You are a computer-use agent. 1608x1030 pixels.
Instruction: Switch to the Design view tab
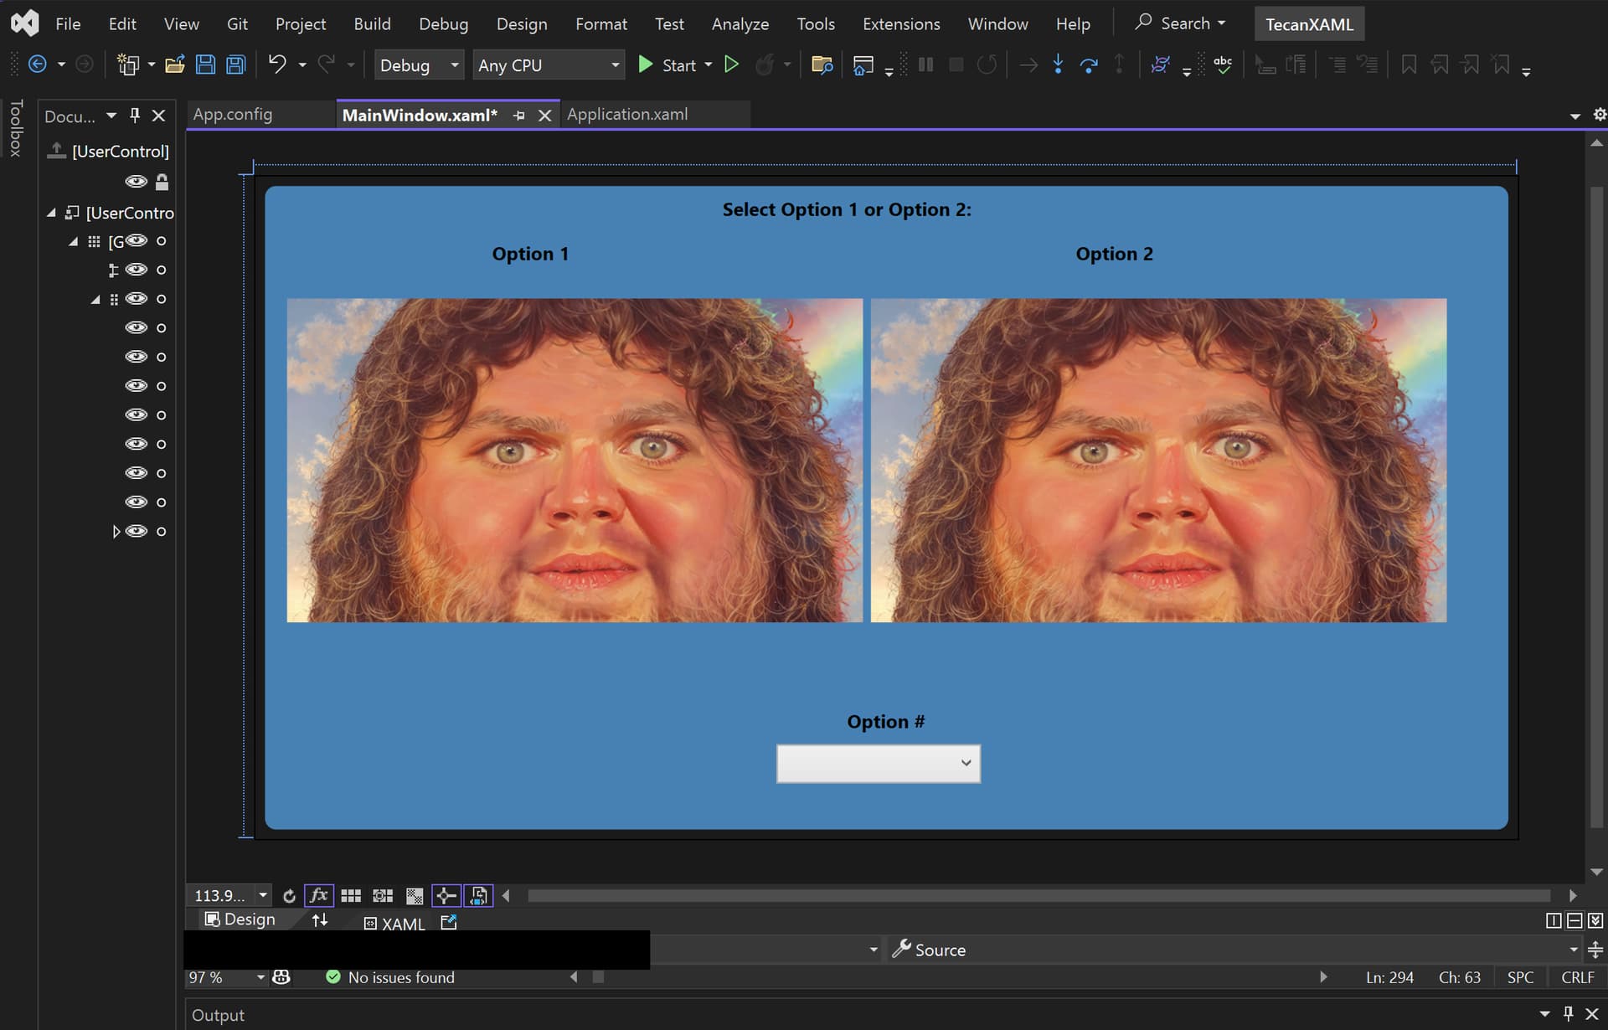(x=240, y=919)
